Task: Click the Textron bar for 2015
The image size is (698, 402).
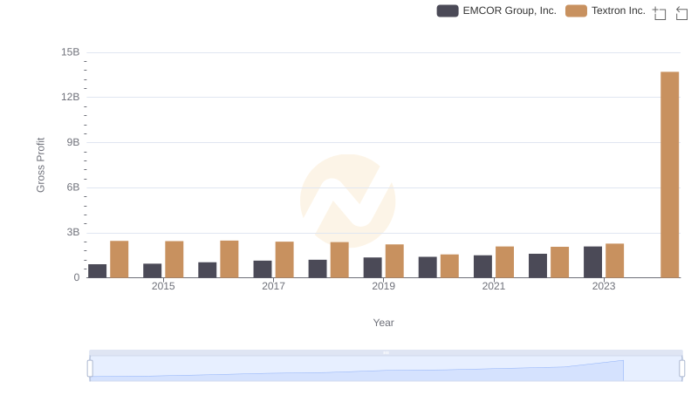Action: pyautogui.click(x=174, y=259)
